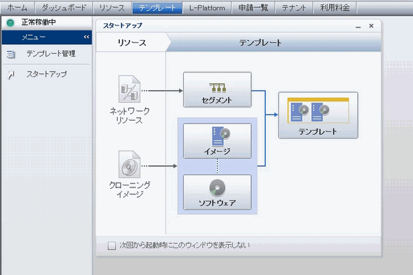Image resolution: width=413 pixels, height=275 pixels.
Task: Click the テンプレート管理 menu link
Action: [51, 54]
